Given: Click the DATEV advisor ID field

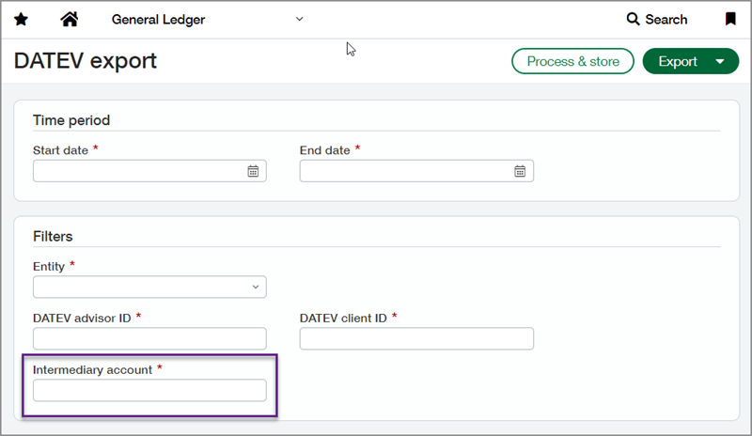Looking at the screenshot, I should 149,338.
